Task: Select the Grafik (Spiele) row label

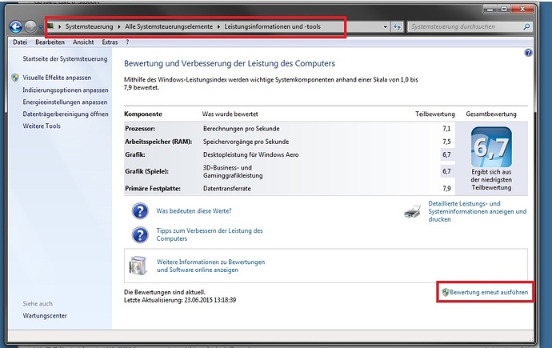Action: (x=146, y=171)
